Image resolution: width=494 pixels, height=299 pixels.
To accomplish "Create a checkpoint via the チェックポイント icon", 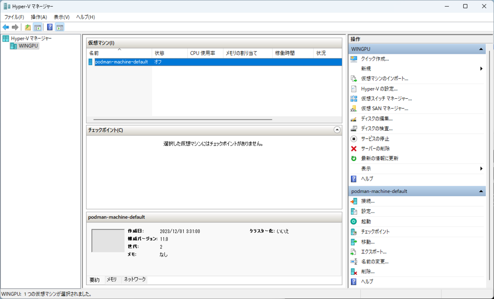I will click(x=353, y=231).
